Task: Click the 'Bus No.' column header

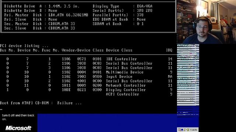Action: (7, 50)
